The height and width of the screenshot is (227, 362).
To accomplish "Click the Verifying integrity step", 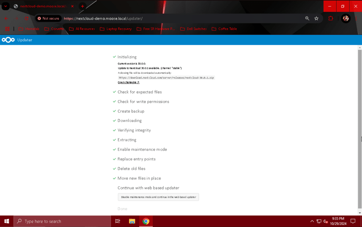I will pos(134,130).
